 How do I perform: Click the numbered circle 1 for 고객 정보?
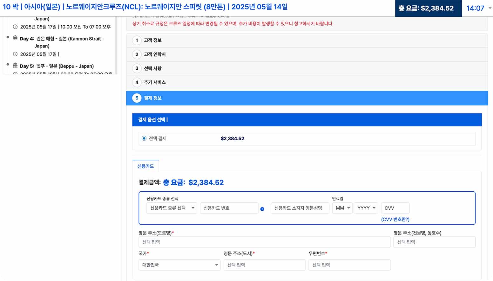[137, 40]
